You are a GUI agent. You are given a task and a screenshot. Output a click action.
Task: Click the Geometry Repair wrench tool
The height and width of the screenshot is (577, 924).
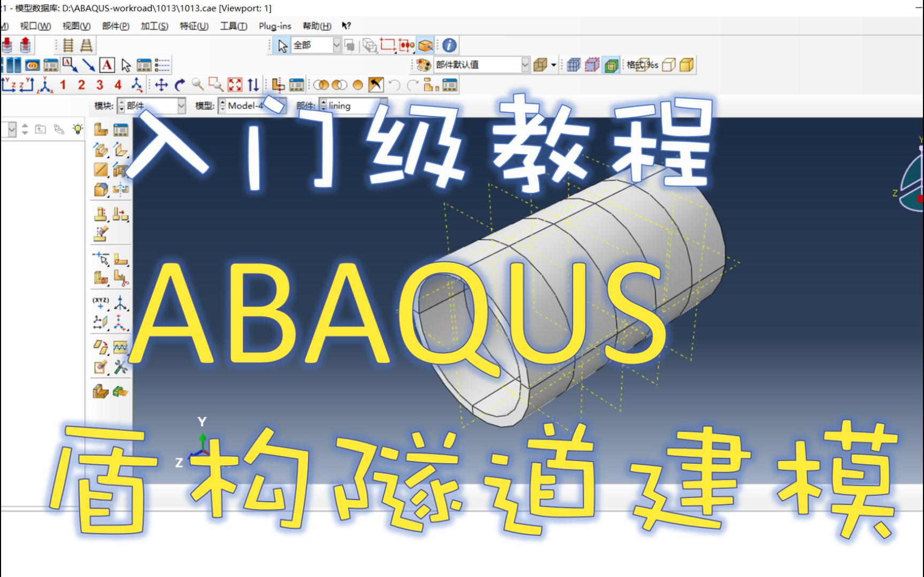coord(121,367)
